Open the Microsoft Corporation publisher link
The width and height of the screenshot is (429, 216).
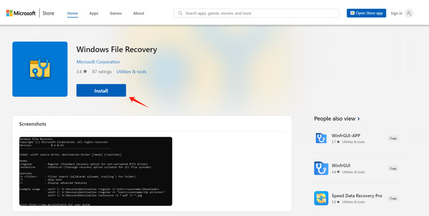[x=98, y=62]
